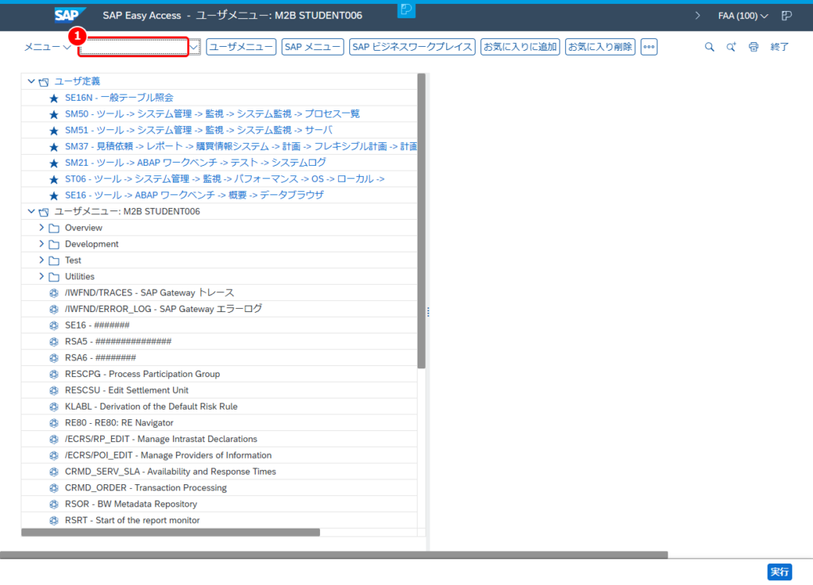Click the bottom page horizontal scrollbar
This screenshot has width=813, height=585.
click(334, 555)
